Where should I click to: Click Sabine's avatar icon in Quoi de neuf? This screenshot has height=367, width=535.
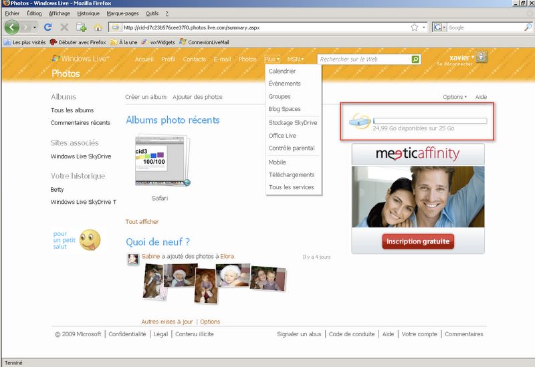tap(133, 259)
